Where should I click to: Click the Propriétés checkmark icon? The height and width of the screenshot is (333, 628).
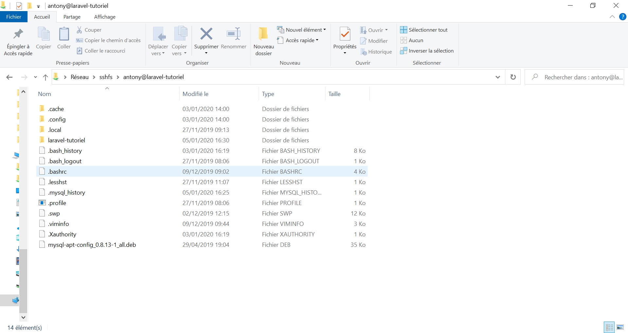click(x=345, y=34)
